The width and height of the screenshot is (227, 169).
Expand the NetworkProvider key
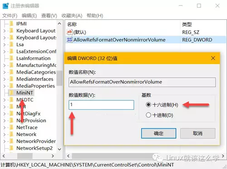coord(5,141)
